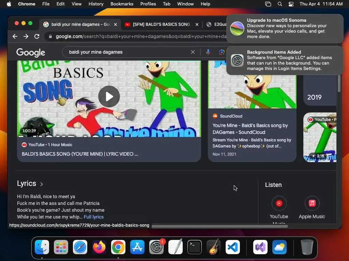View site info lock icon
This screenshot has height=261, width=349.
tap(50, 36)
